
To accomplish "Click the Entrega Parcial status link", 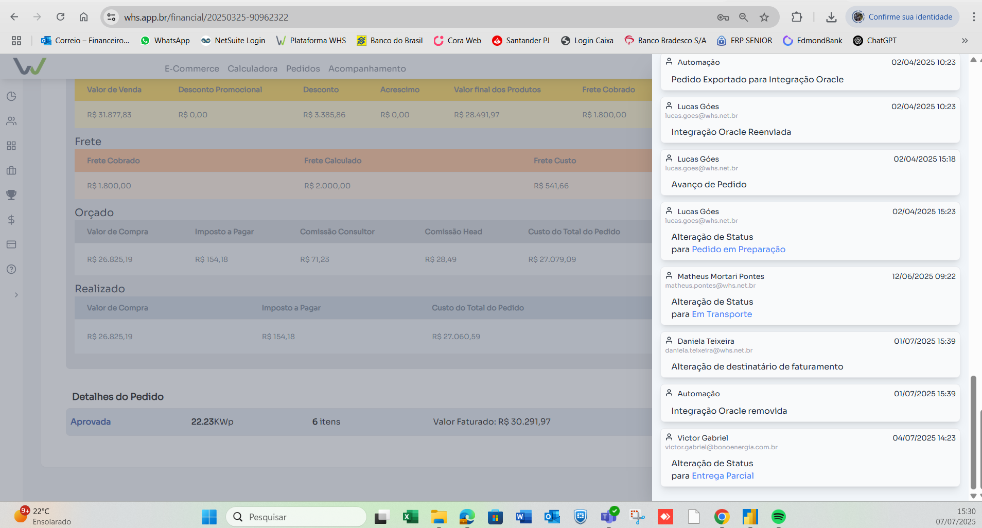I will (x=723, y=476).
